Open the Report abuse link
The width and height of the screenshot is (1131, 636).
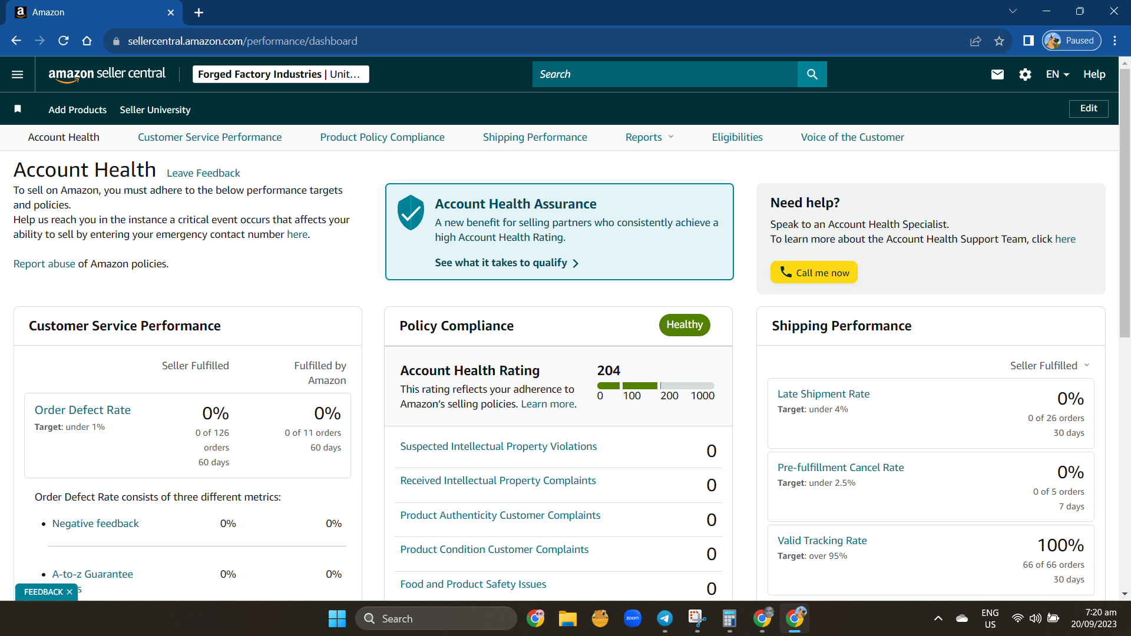coord(44,264)
